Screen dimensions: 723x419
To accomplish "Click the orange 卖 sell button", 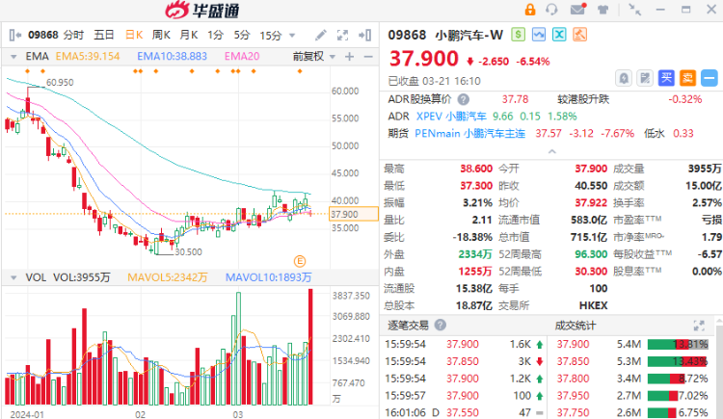I will [x=687, y=78].
